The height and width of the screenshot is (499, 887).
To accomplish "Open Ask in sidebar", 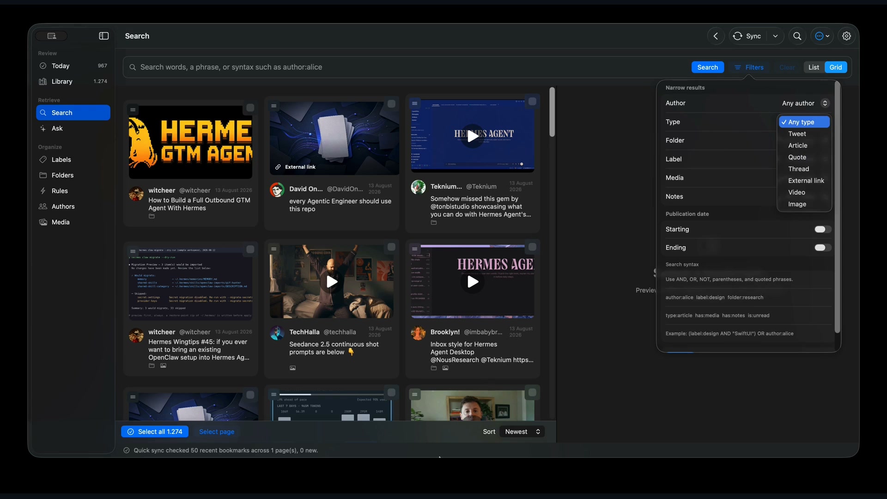I will (73, 128).
